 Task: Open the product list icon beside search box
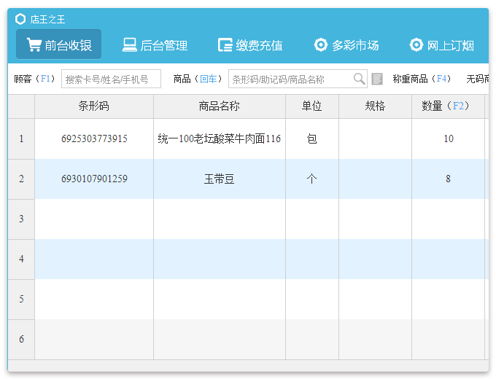(x=377, y=79)
